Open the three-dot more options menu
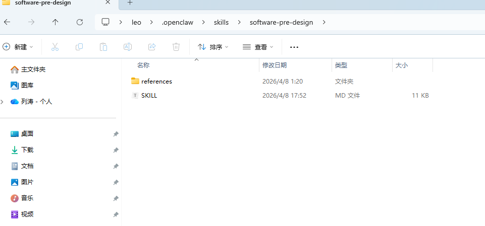The height and width of the screenshot is (226, 485). (x=294, y=47)
